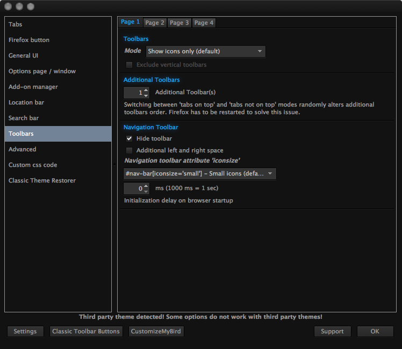The height and width of the screenshot is (349, 402).
Task: Open Advanced settings category
Action: (x=58, y=149)
